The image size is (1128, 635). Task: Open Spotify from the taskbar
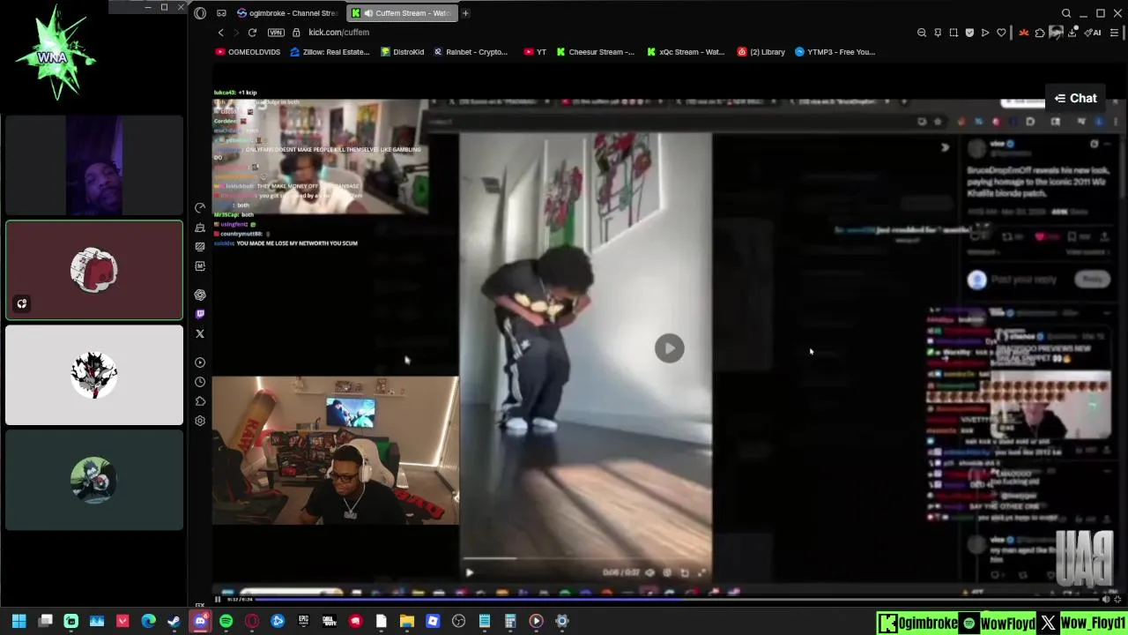(226, 621)
